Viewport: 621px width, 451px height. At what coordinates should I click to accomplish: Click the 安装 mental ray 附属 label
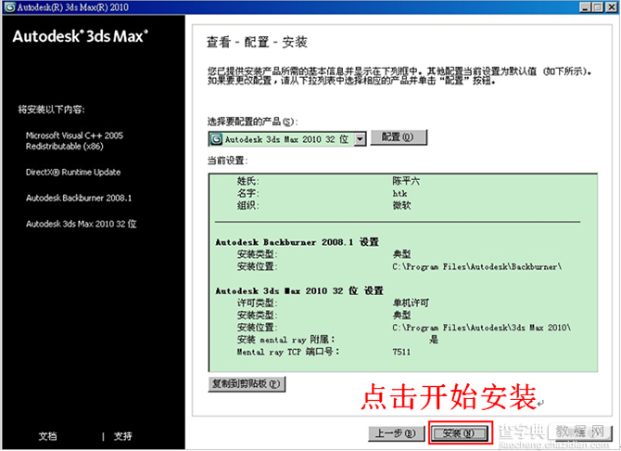(286, 340)
